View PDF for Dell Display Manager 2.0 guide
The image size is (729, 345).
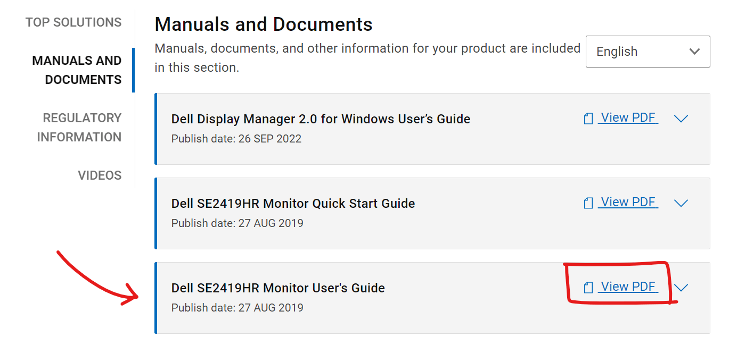click(627, 117)
